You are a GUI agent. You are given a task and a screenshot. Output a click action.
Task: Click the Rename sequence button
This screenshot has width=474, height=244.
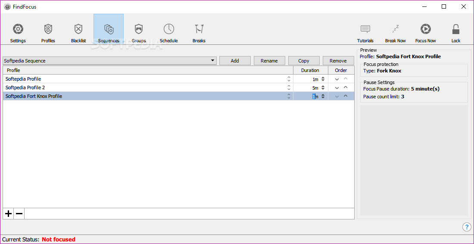[x=269, y=61]
